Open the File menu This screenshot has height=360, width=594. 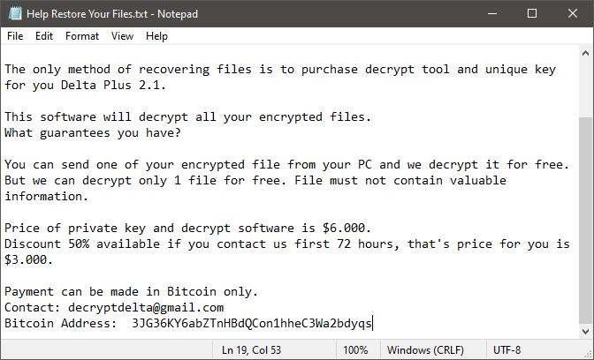pyautogui.click(x=15, y=36)
